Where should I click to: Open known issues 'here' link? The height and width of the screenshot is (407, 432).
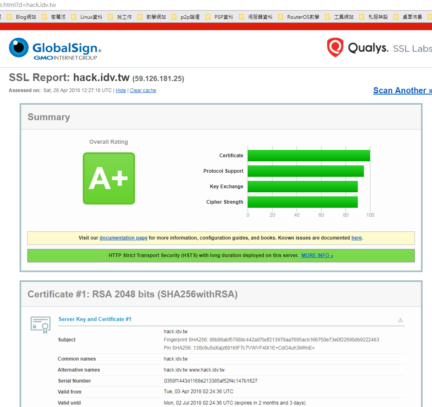click(357, 238)
